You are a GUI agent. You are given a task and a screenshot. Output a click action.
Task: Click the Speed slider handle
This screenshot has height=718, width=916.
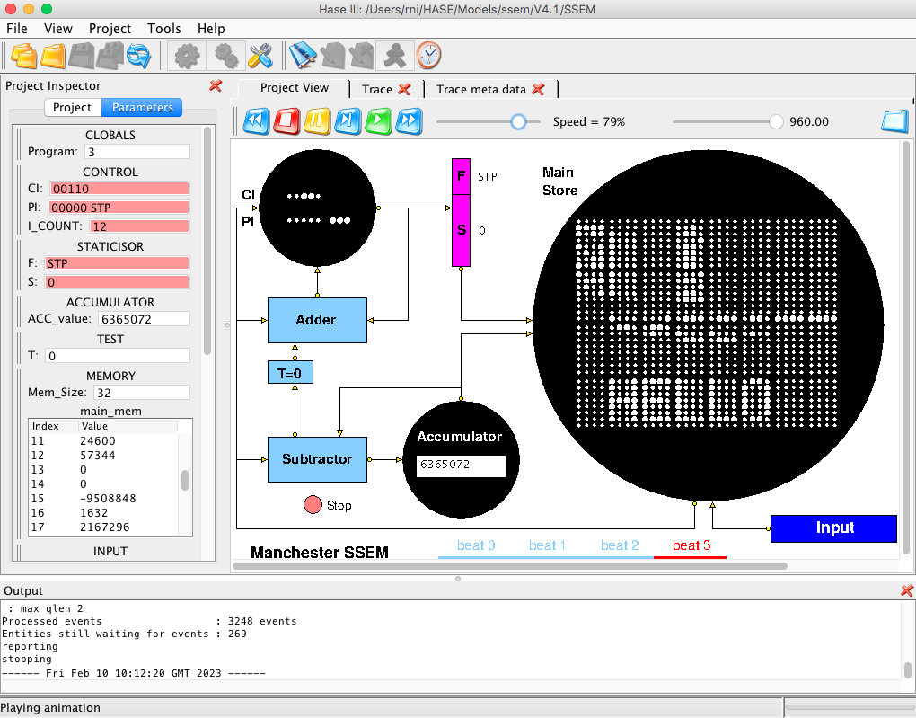tap(518, 122)
